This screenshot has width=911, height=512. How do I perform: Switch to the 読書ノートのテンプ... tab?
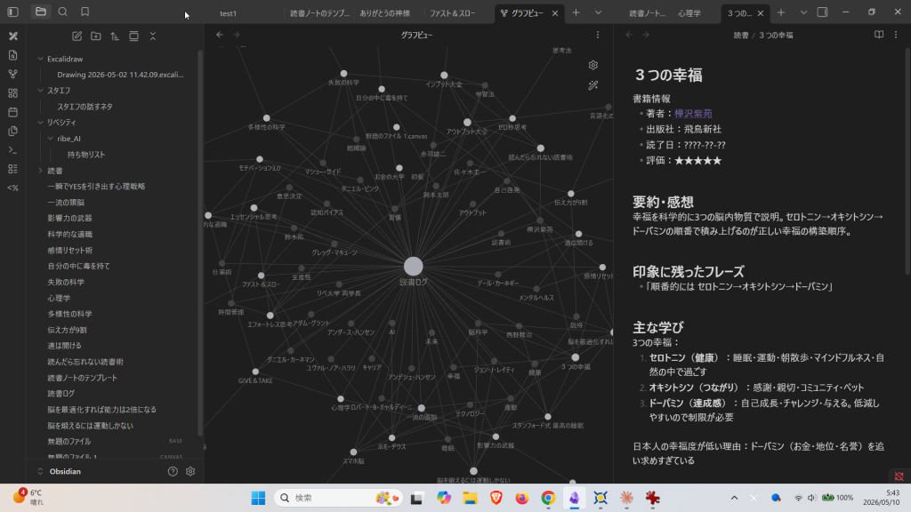click(319, 13)
